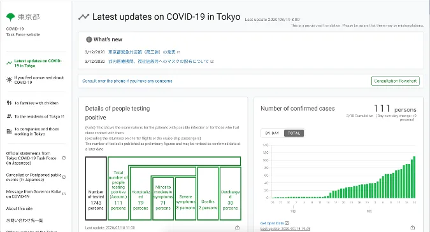Image resolution: width=430 pixels, height=232 pixels.
Task: Click the Consultation flowchart button
Action: [395, 81]
